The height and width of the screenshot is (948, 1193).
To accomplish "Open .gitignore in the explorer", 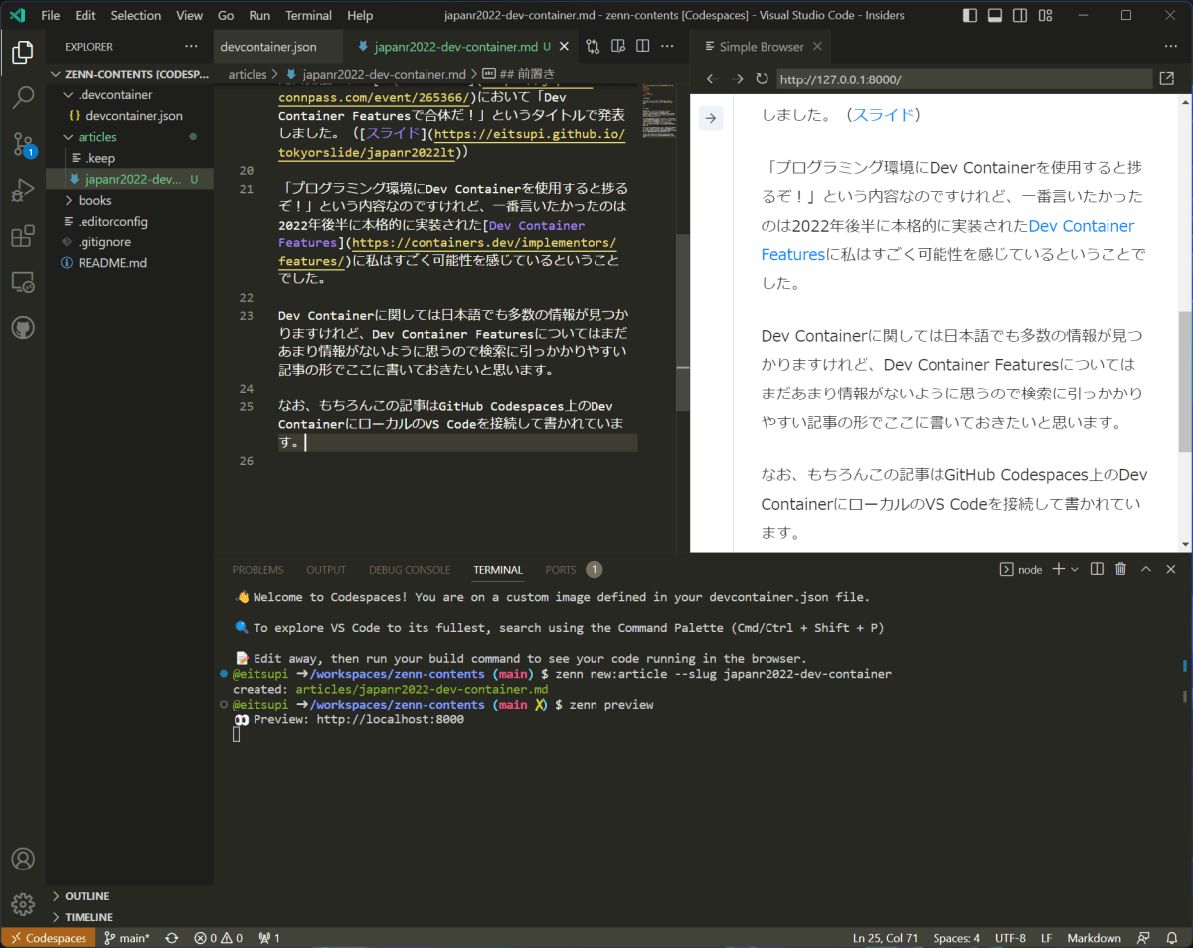I will [x=104, y=241].
